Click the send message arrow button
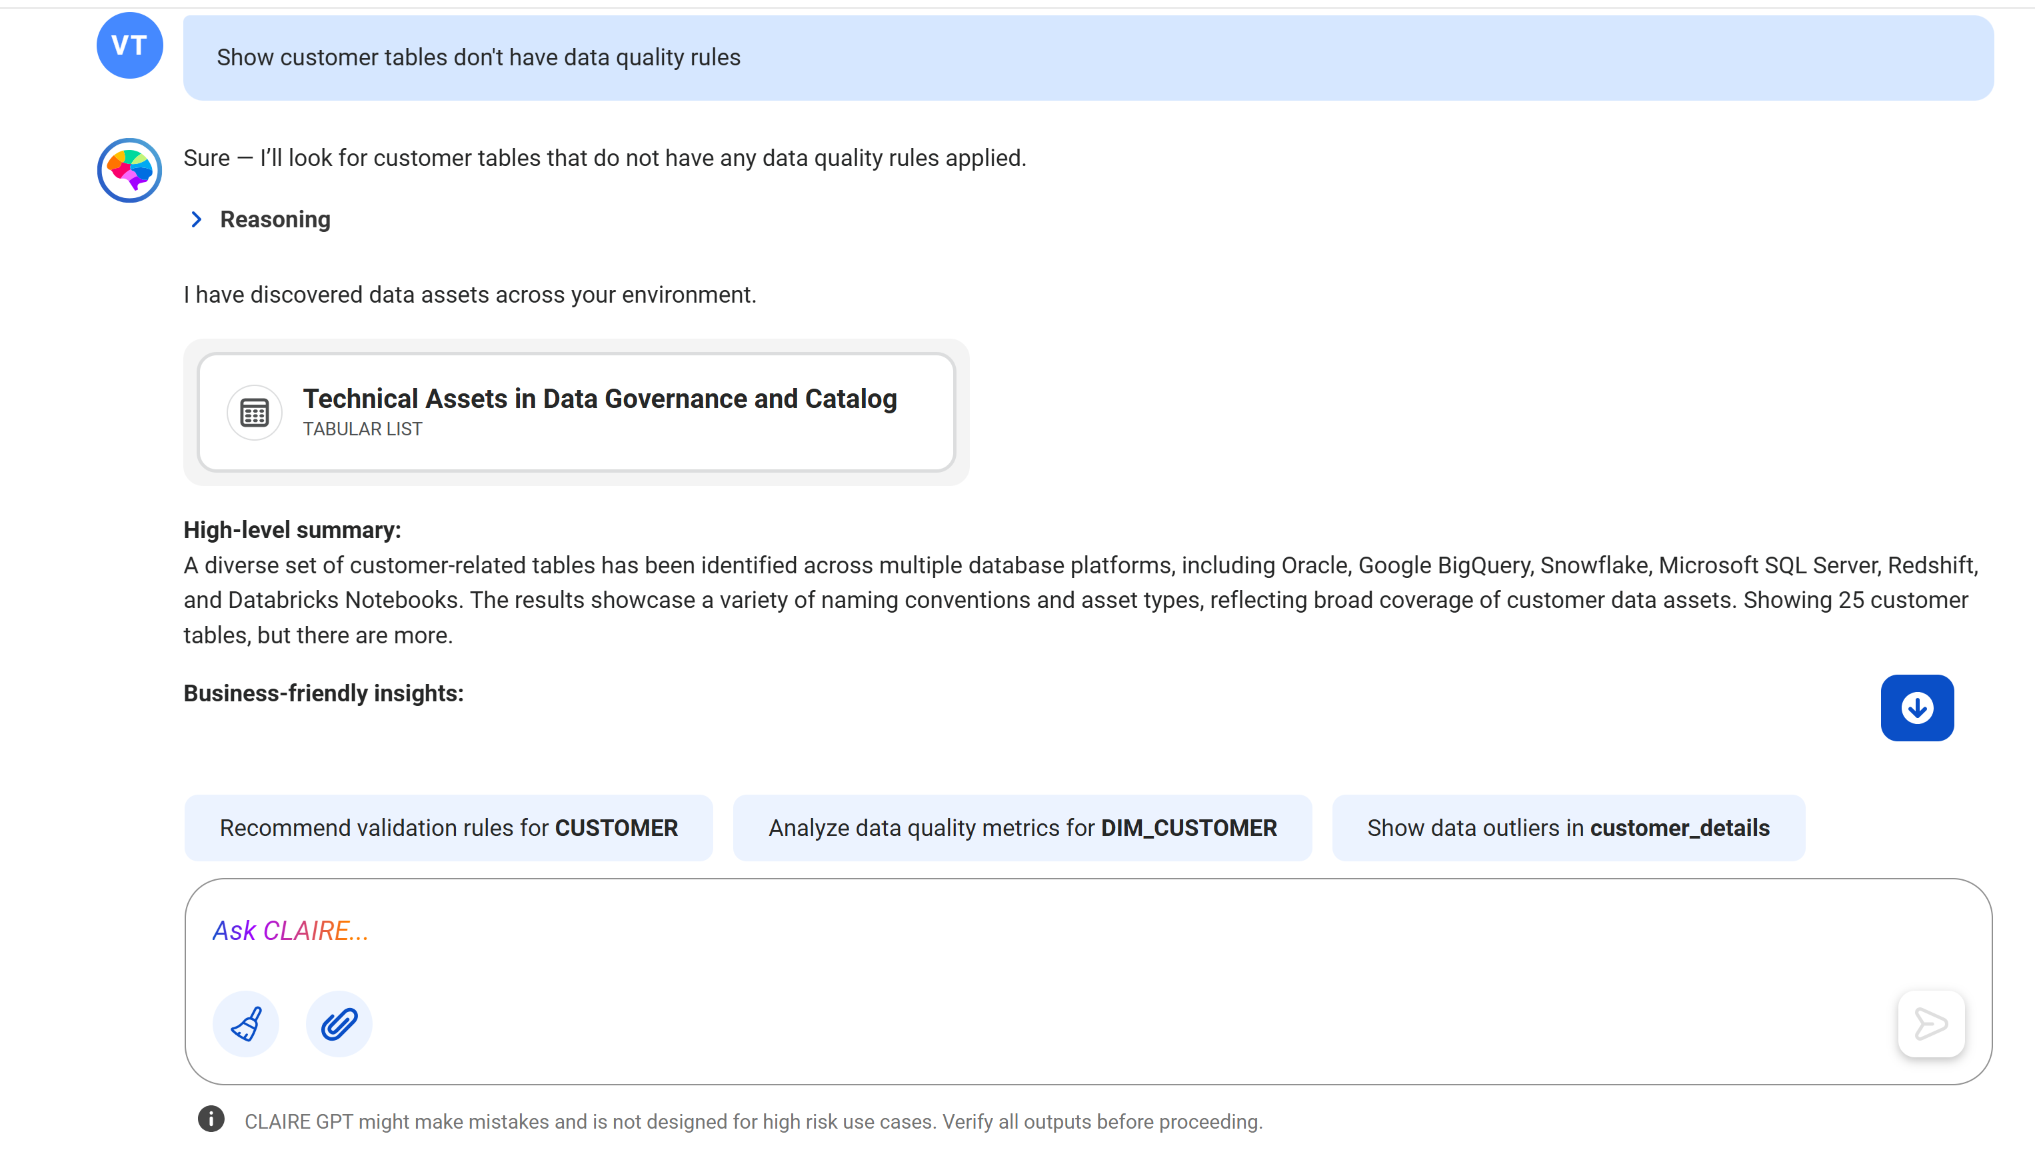Viewport: 2035px width, 1154px height. click(1931, 1024)
